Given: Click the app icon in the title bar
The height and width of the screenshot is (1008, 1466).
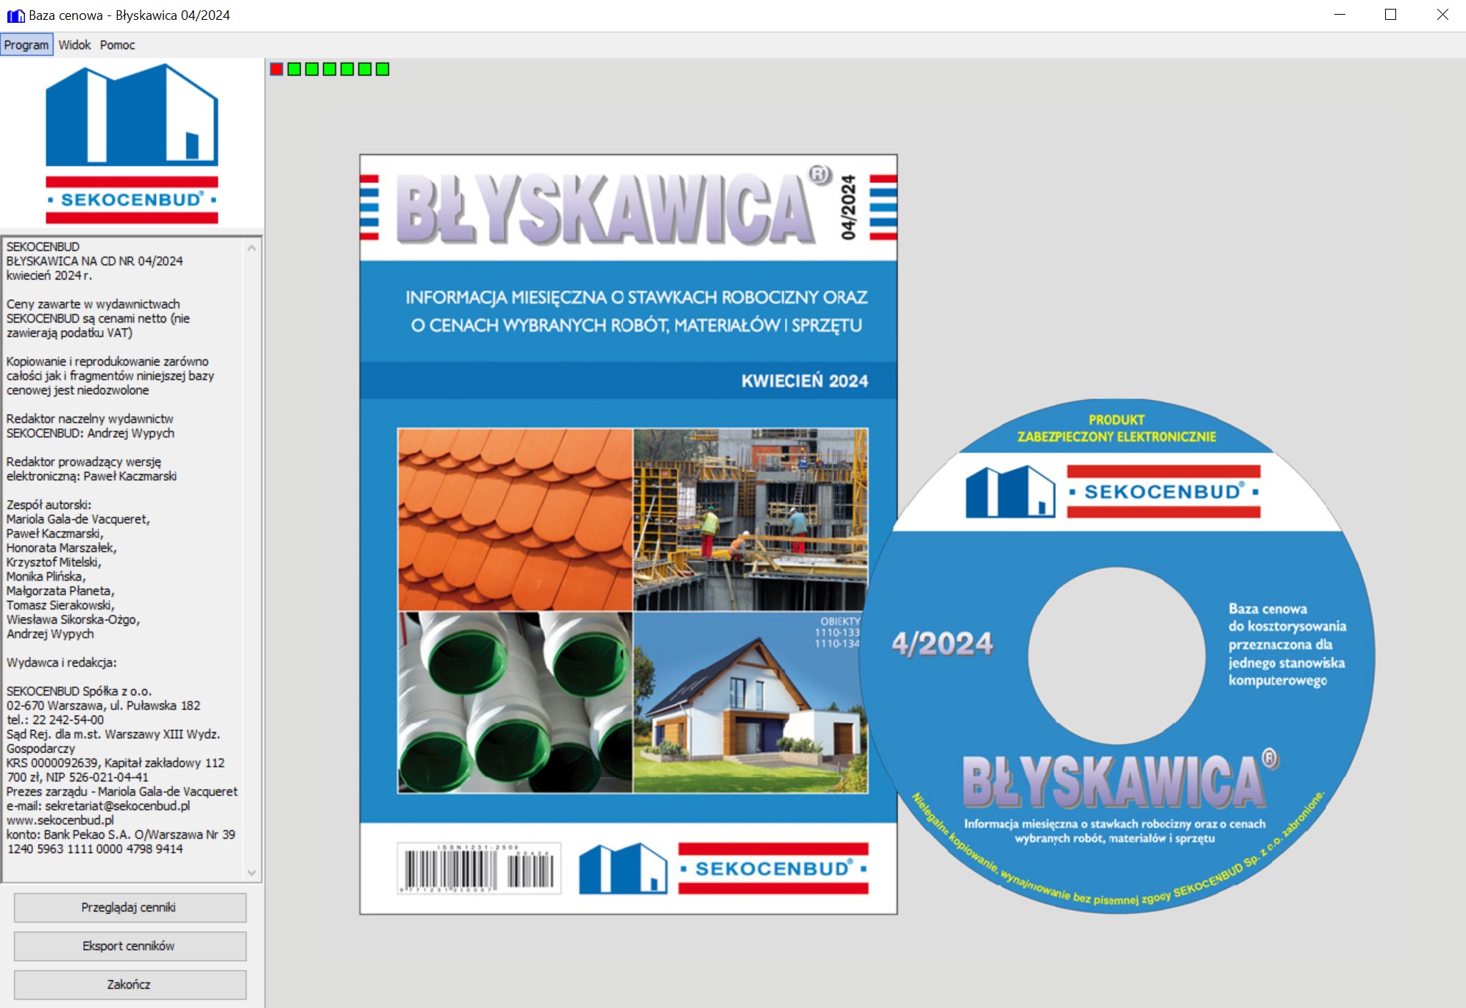Looking at the screenshot, I should tap(15, 15).
